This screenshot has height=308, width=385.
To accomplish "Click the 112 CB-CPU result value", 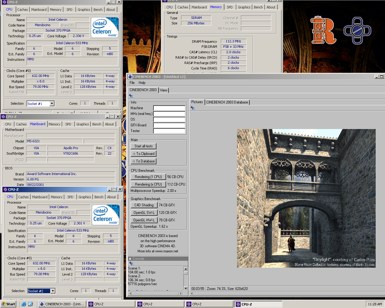I will (x=176, y=184).
